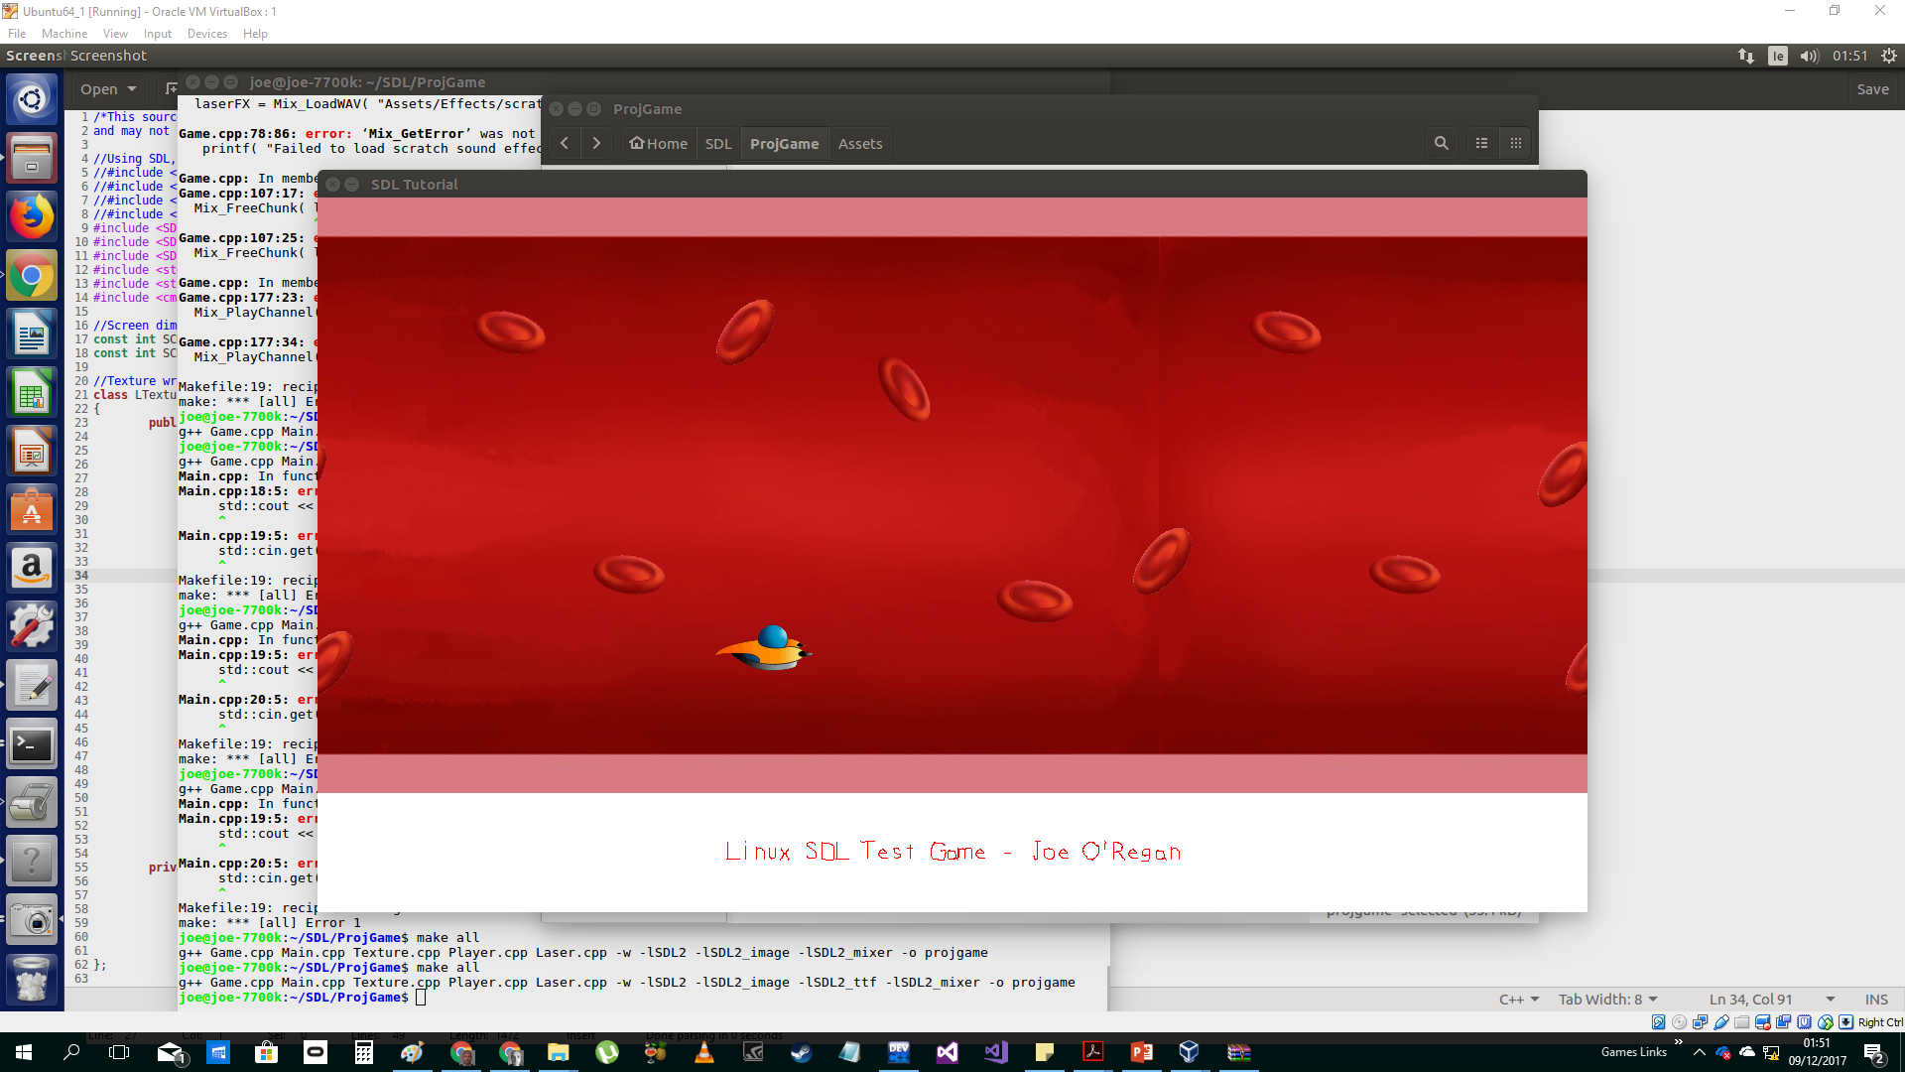
Task: Click the volume indicator in top panel
Action: click(x=1809, y=56)
